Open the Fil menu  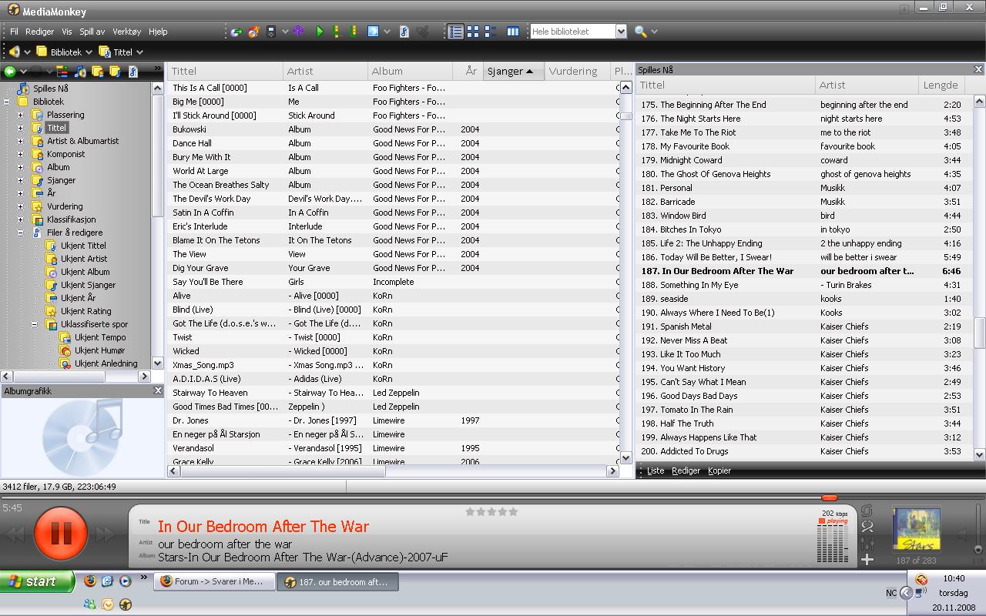point(14,32)
